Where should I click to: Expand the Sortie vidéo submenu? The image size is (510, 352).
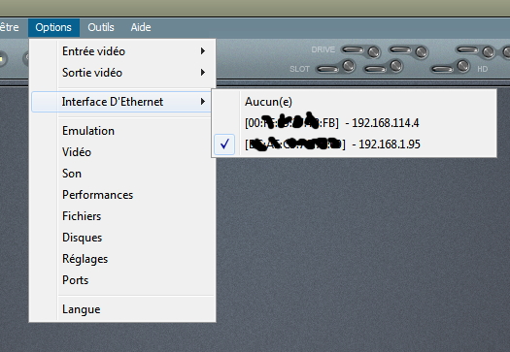coord(122,73)
